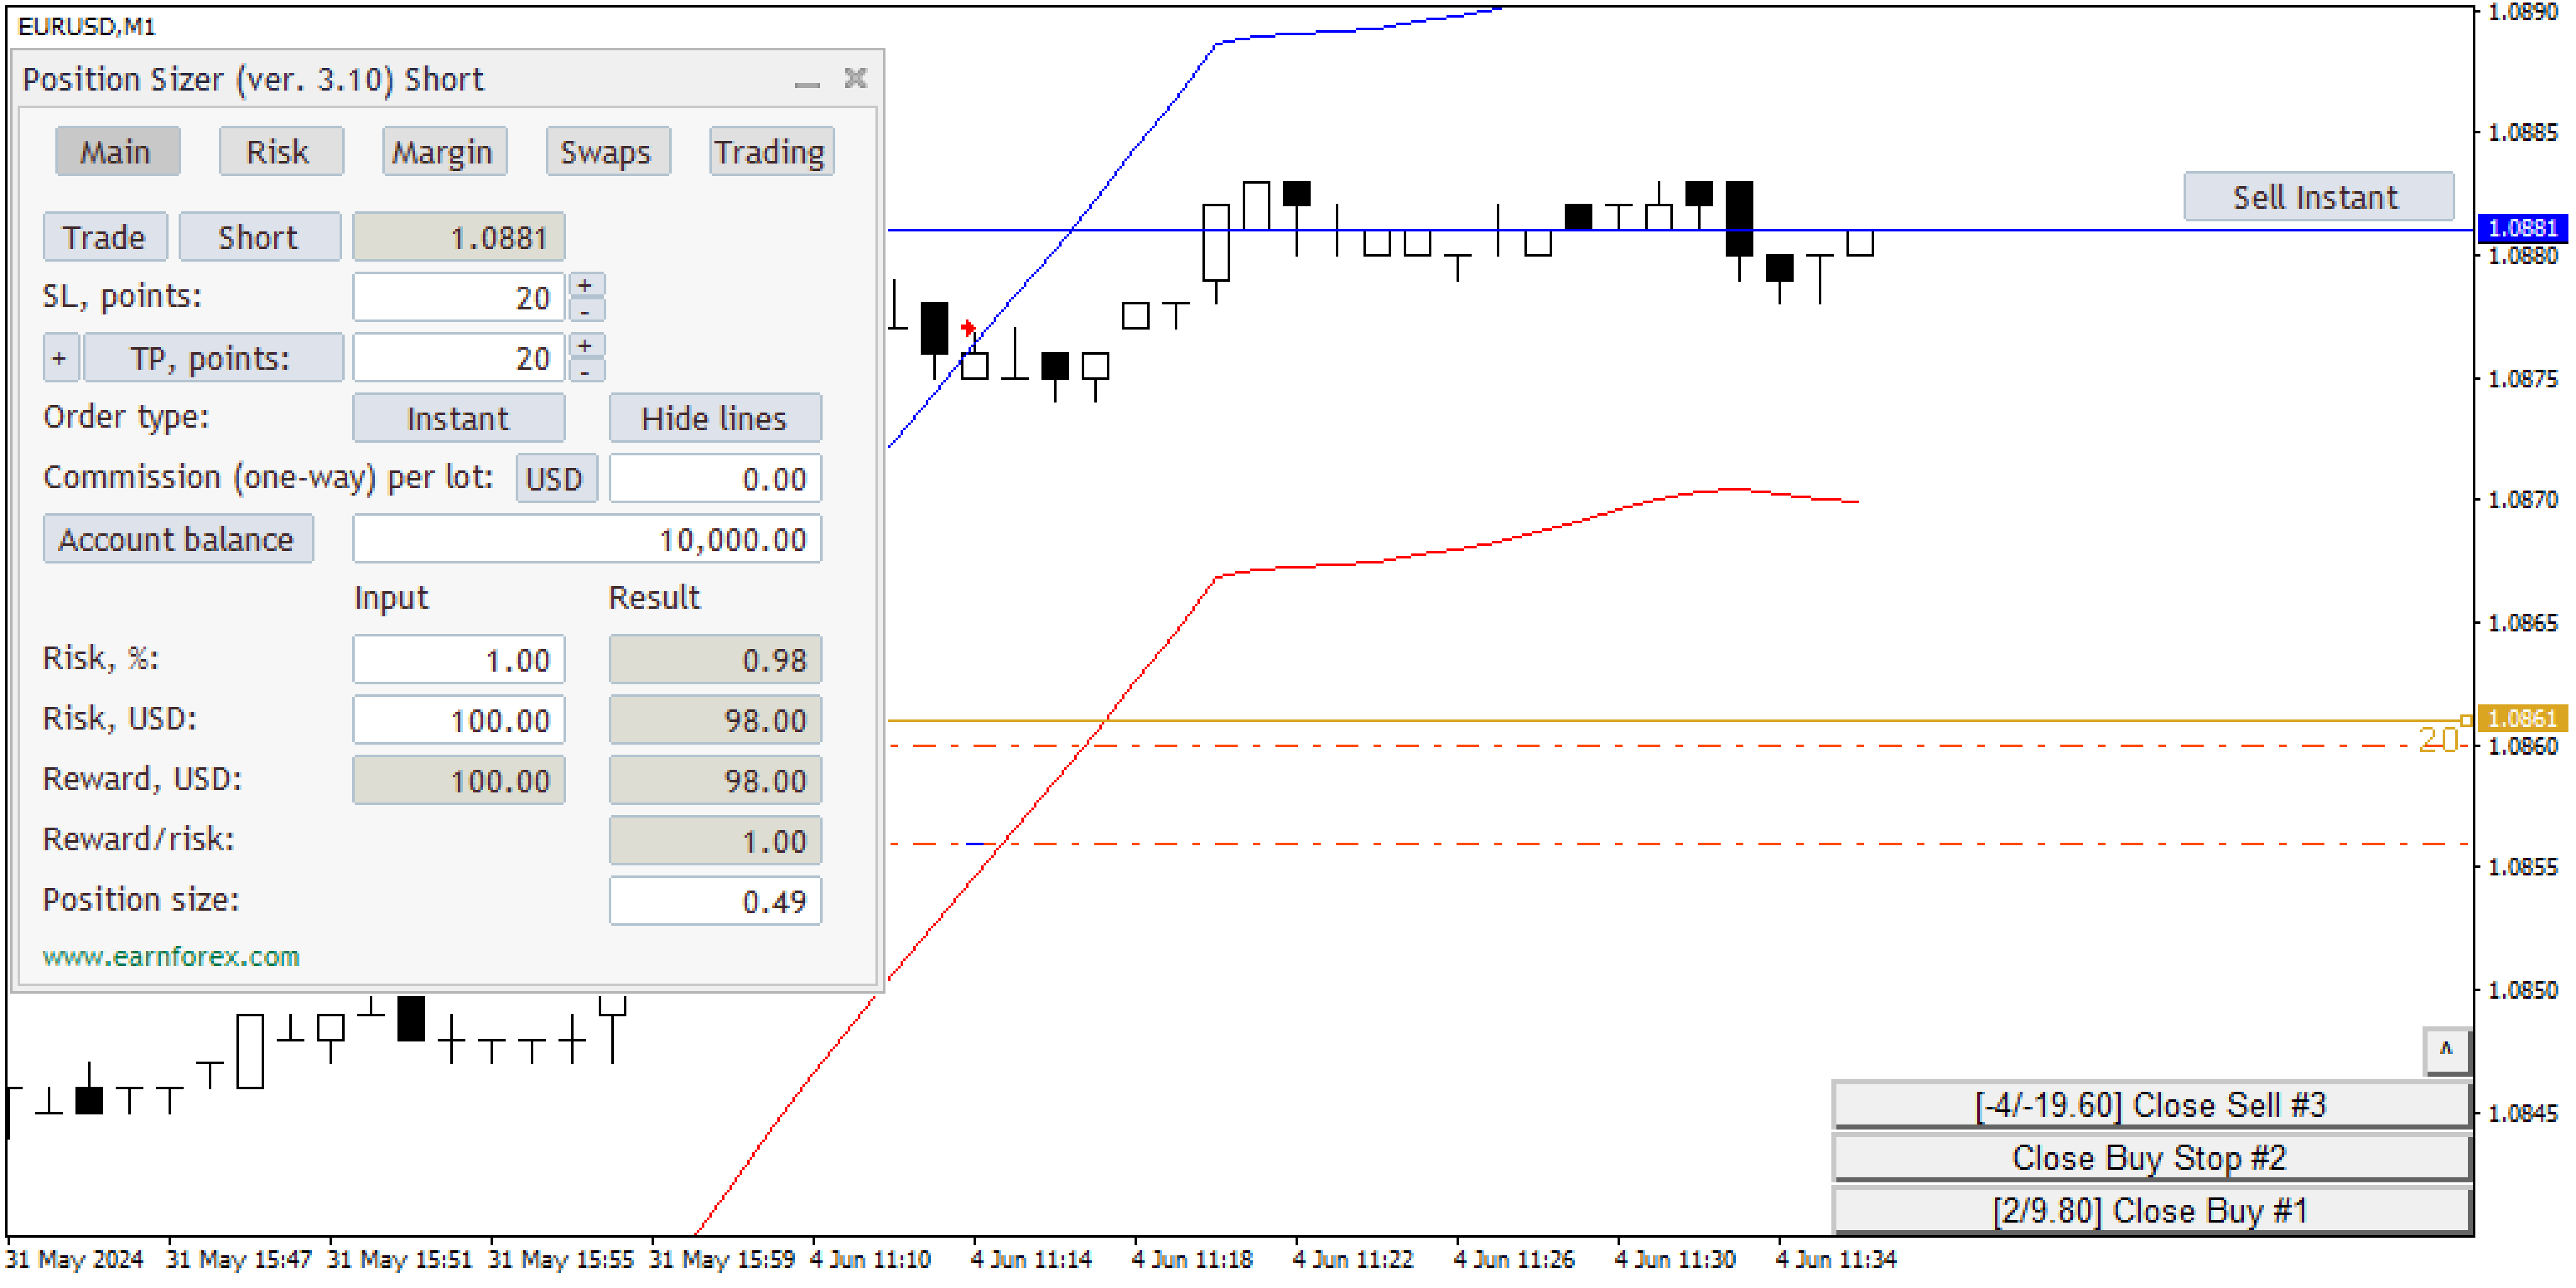
Task: Toggle trade direction Short button
Action: tap(259, 237)
